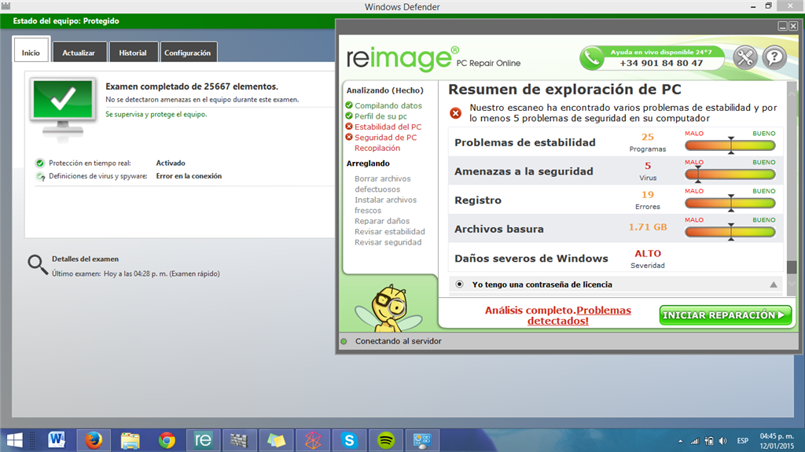
Task: Click the green status dot beside Conectando al servidor
Action: (344, 341)
